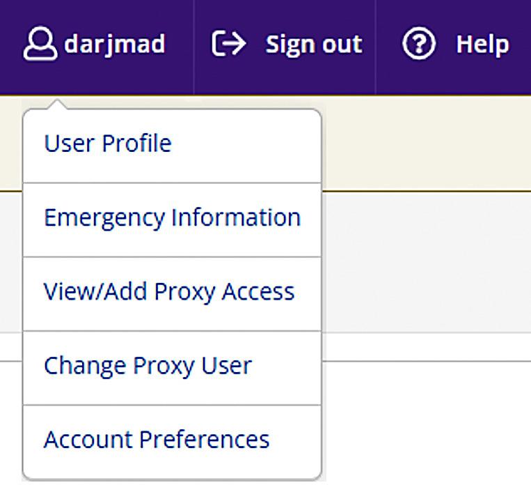Click the user silhouette icon beside darjmad
The width and height of the screenshot is (531, 492).
40,45
